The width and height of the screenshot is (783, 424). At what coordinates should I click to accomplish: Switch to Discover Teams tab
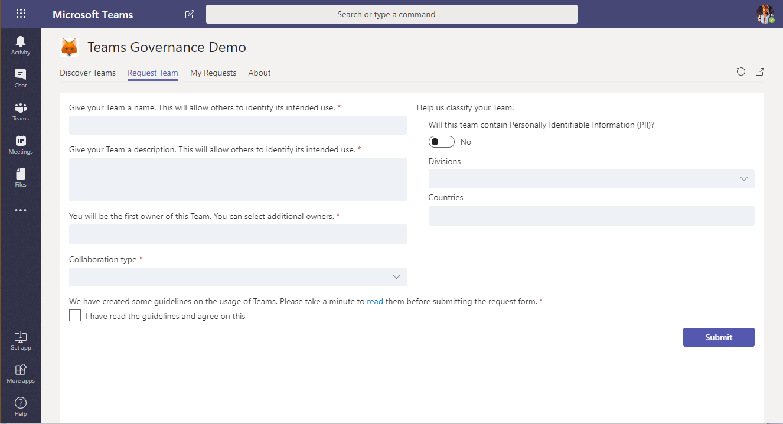(87, 73)
